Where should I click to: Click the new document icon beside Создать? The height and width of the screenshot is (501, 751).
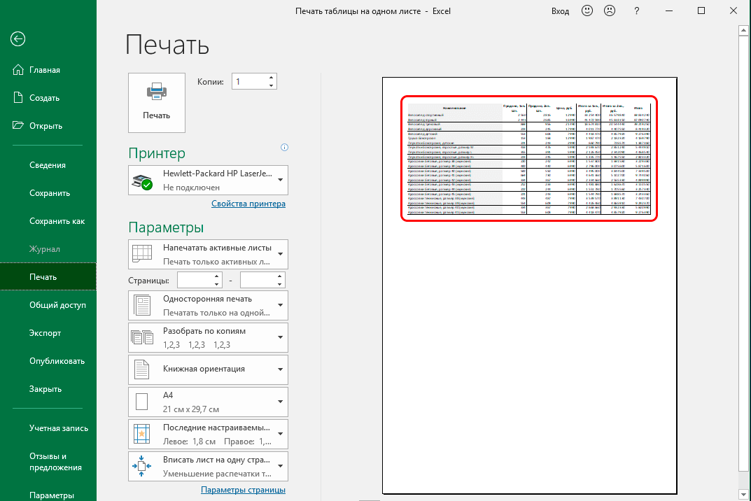point(17,98)
